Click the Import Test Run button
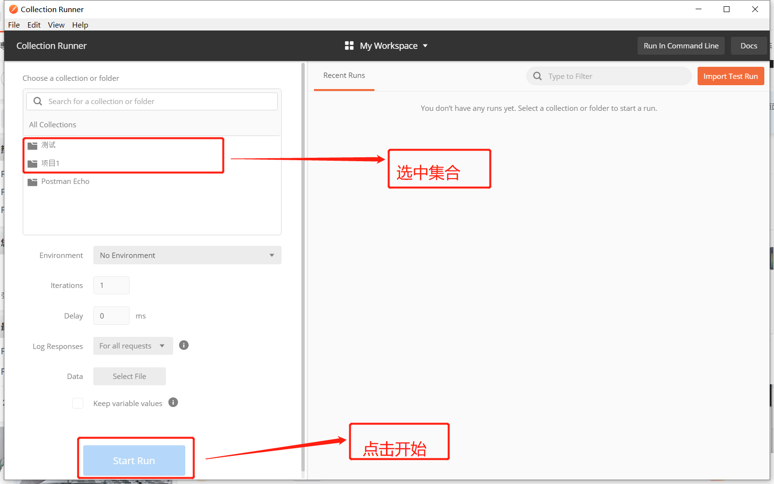 coord(730,76)
